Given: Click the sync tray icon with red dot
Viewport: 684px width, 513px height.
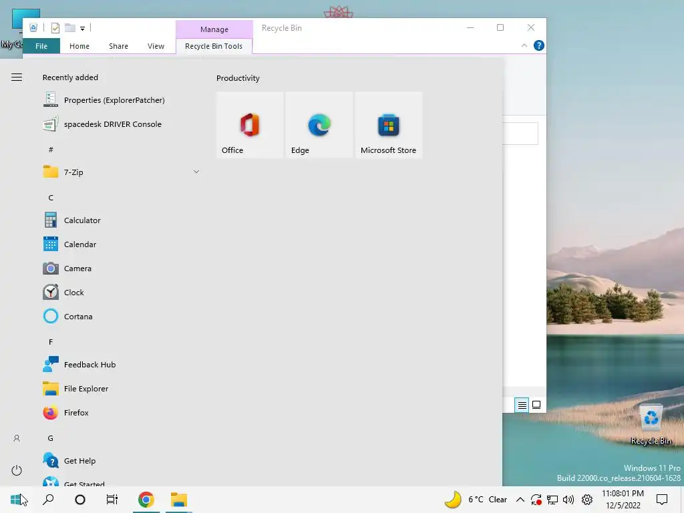Looking at the screenshot, I should tap(536, 500).
